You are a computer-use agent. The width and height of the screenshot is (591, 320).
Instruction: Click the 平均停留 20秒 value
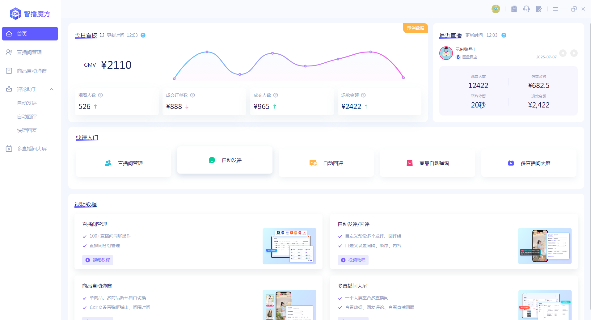(478, 105)
